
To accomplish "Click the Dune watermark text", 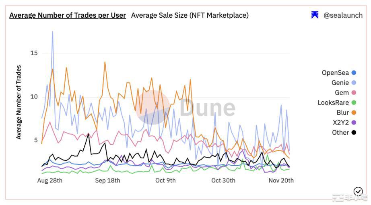I will point(207,108).
